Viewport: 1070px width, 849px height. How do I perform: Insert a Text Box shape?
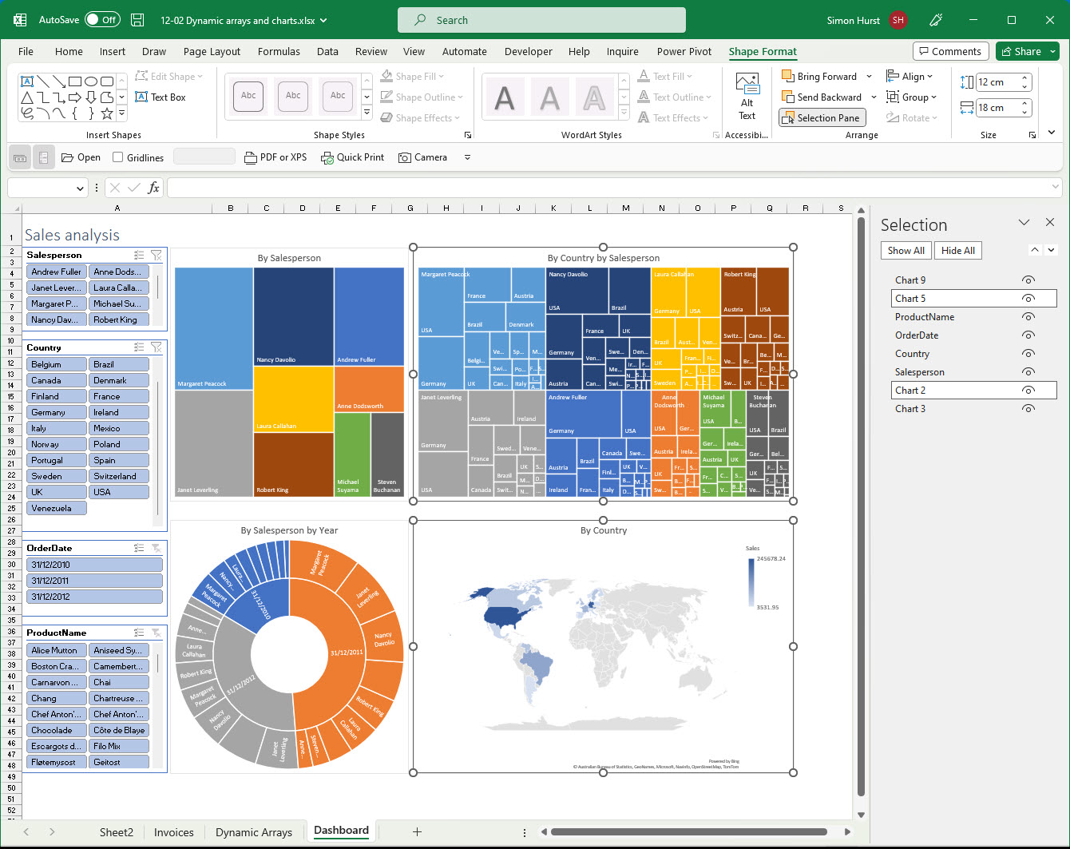pos(160,97)
